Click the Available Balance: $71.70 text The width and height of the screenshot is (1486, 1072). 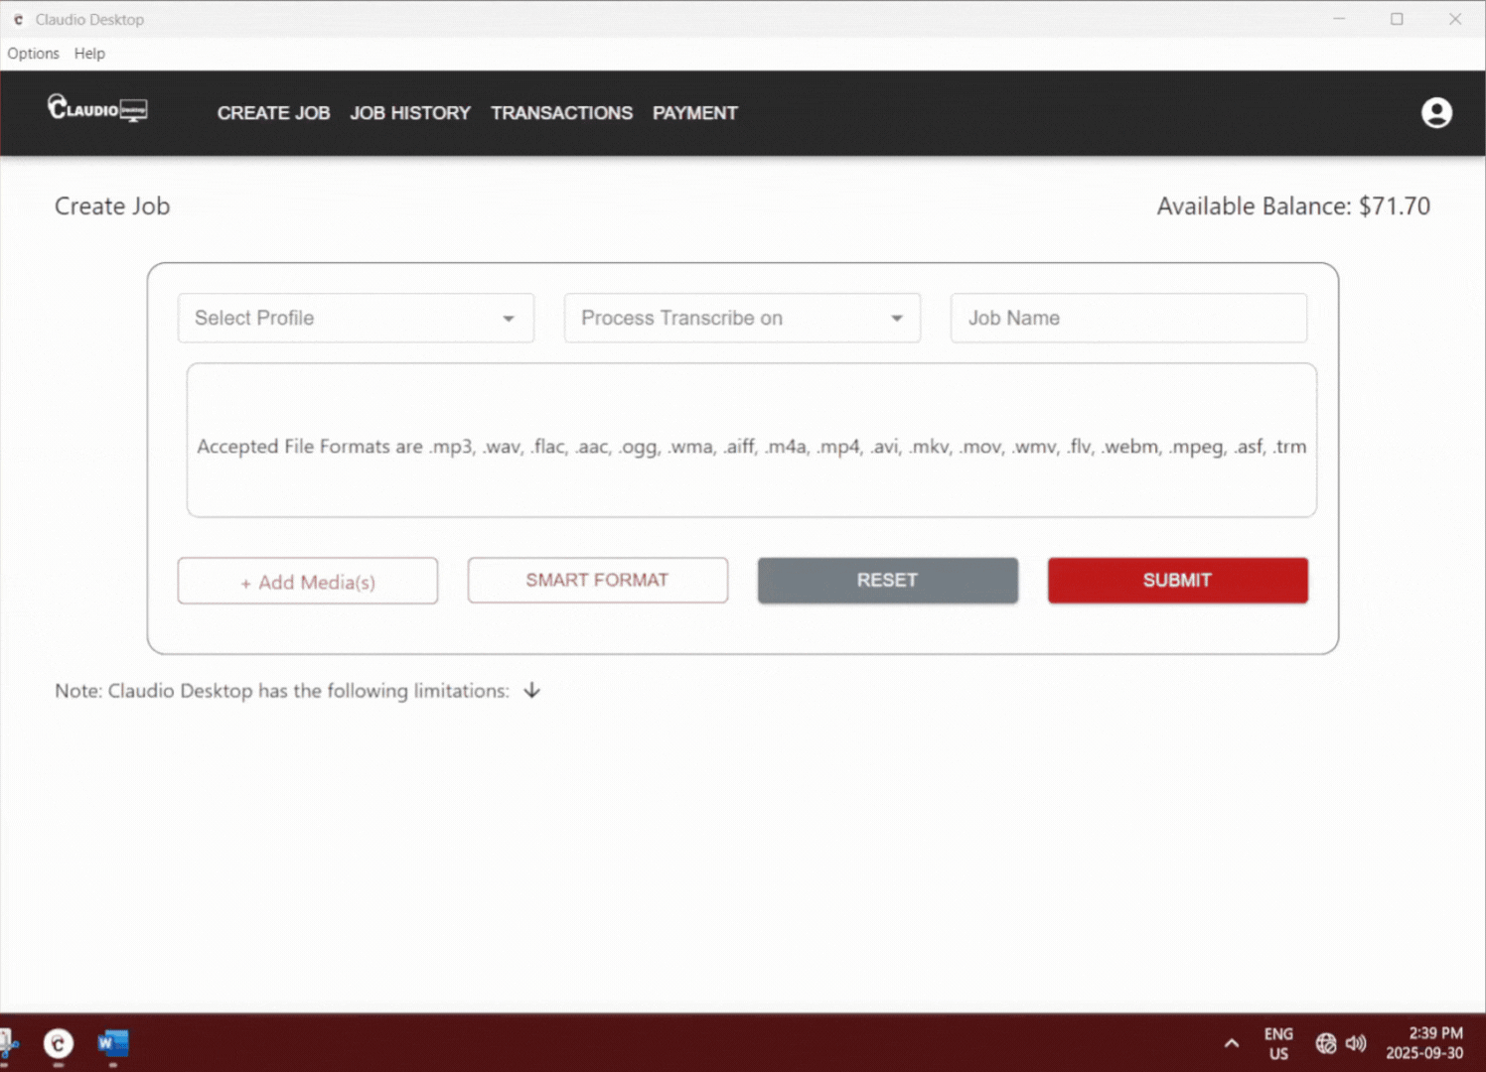[1293, 206]
